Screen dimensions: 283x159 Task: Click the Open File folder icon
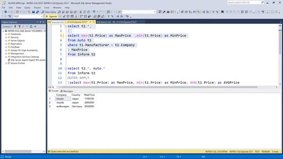click(x=29, y=12)
